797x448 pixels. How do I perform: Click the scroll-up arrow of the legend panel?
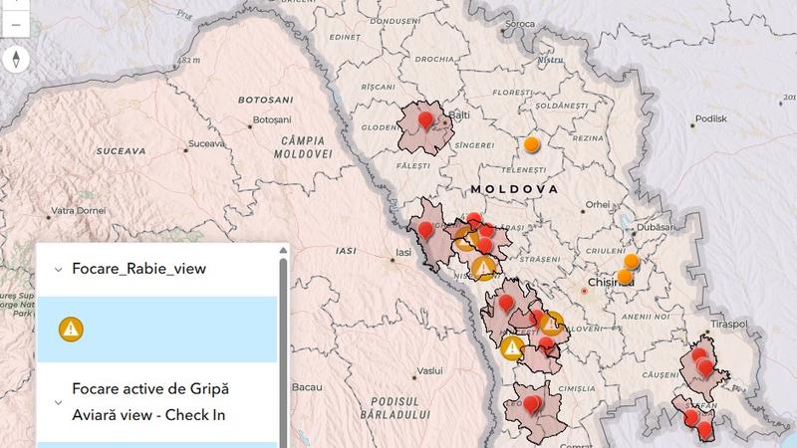284,251
